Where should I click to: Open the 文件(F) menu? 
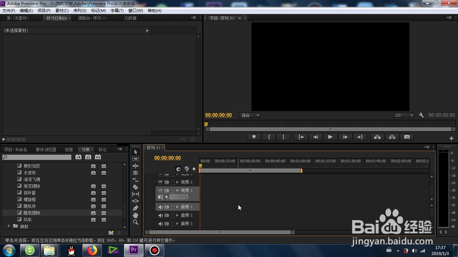point(9,11)
